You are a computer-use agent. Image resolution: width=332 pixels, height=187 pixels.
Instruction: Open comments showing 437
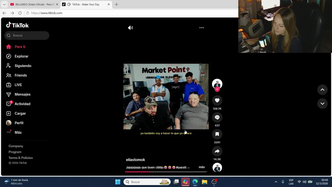[217, 117]
